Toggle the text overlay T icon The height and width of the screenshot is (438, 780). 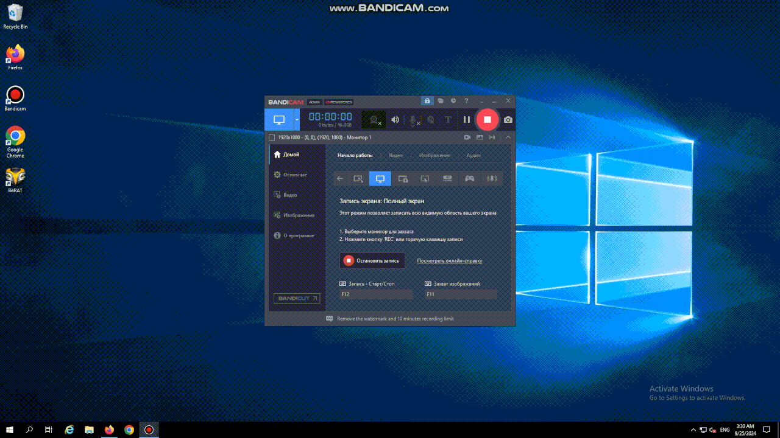[x=448, y=120]
